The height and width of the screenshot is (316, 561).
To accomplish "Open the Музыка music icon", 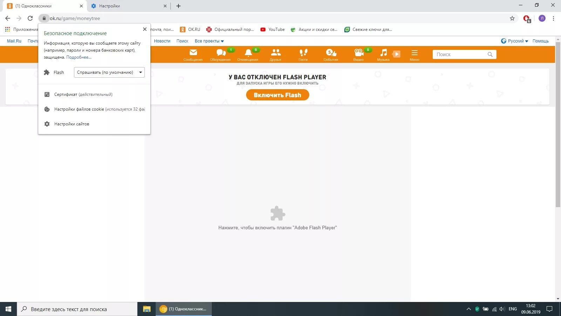I will coord(384,54).
